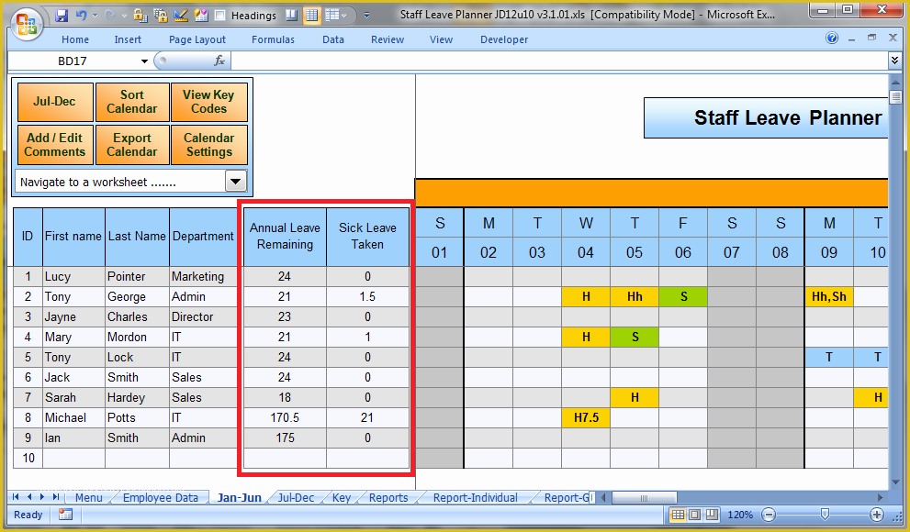Open the Office button menu
Screen dimensions: 910x532
[27, 24]
